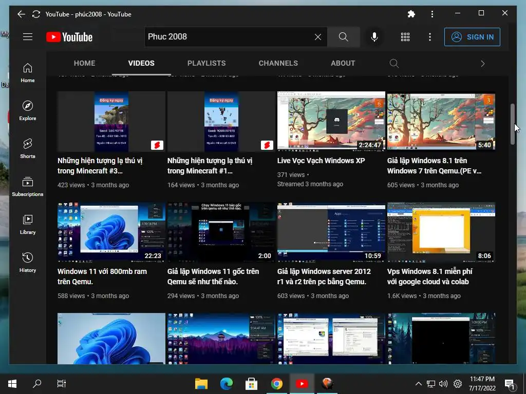Click the YouTube logo
Viewport: 526px width, 394px height.
click(x=69, y=37)
